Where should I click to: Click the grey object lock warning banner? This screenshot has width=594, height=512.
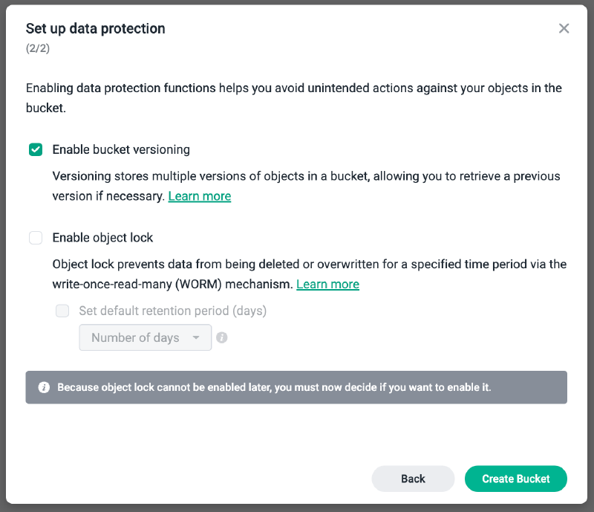pos(297,387)
